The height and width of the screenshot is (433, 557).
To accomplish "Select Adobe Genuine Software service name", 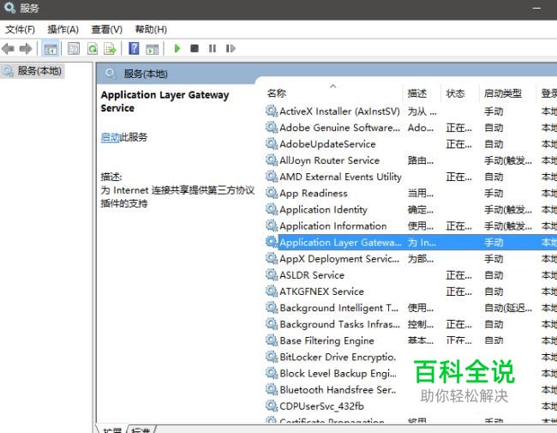I will coord(339,128).
